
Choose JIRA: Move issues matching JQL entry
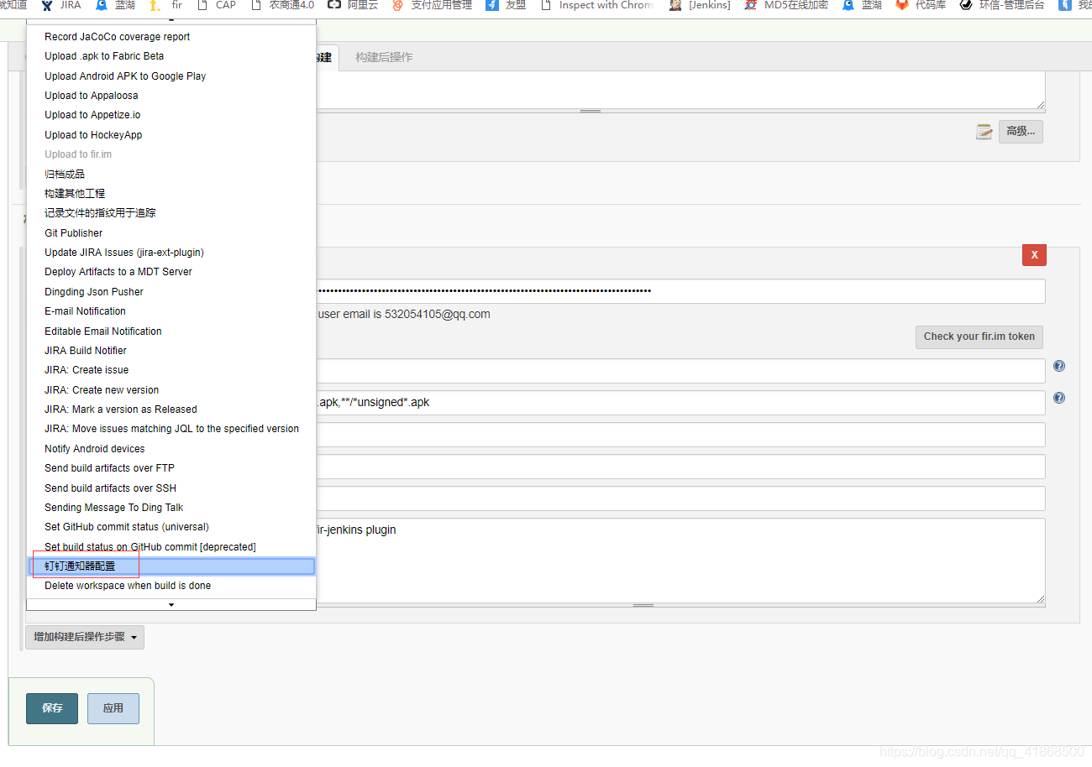pyautogui.click(x=171, y=429)
